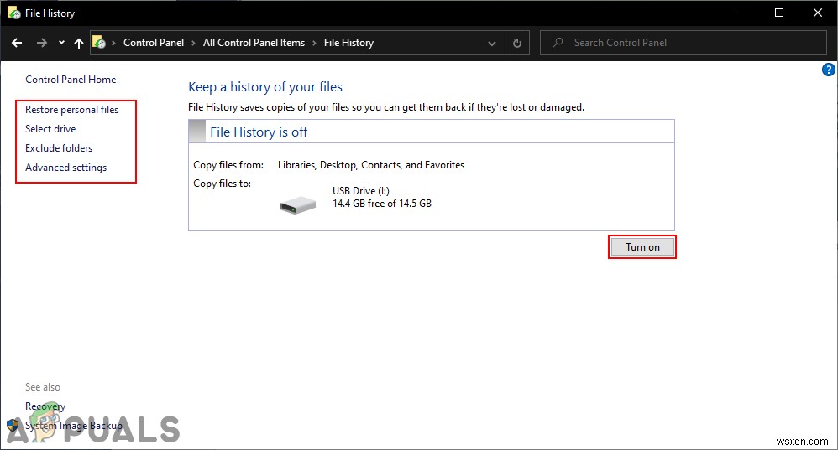Go to Control Panel Home
838x450 pixels.
click(x=71, y=80)
